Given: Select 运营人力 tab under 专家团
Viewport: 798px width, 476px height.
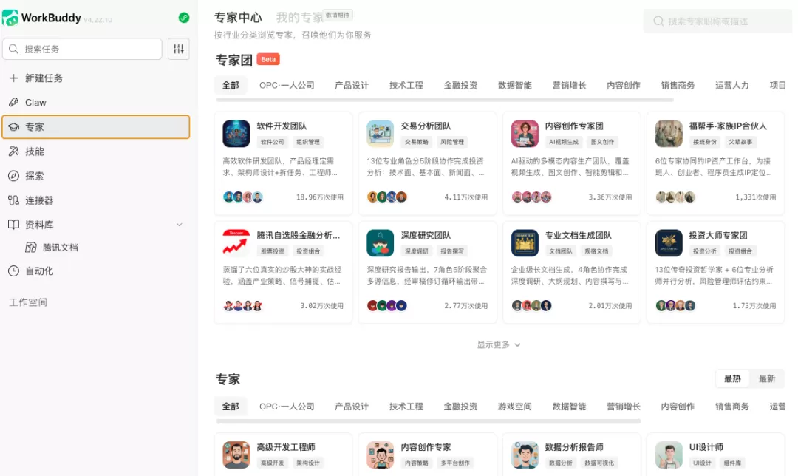Looking at the screenshot, I should (x=732, y=85).
